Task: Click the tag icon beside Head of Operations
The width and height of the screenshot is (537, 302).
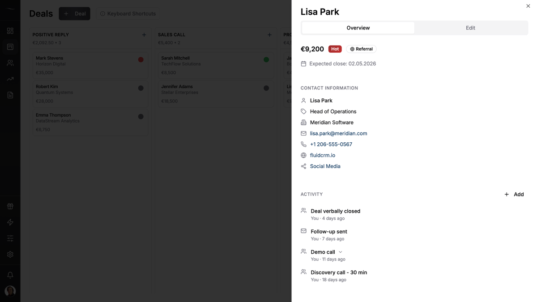Action: click(x=303, y=111)
